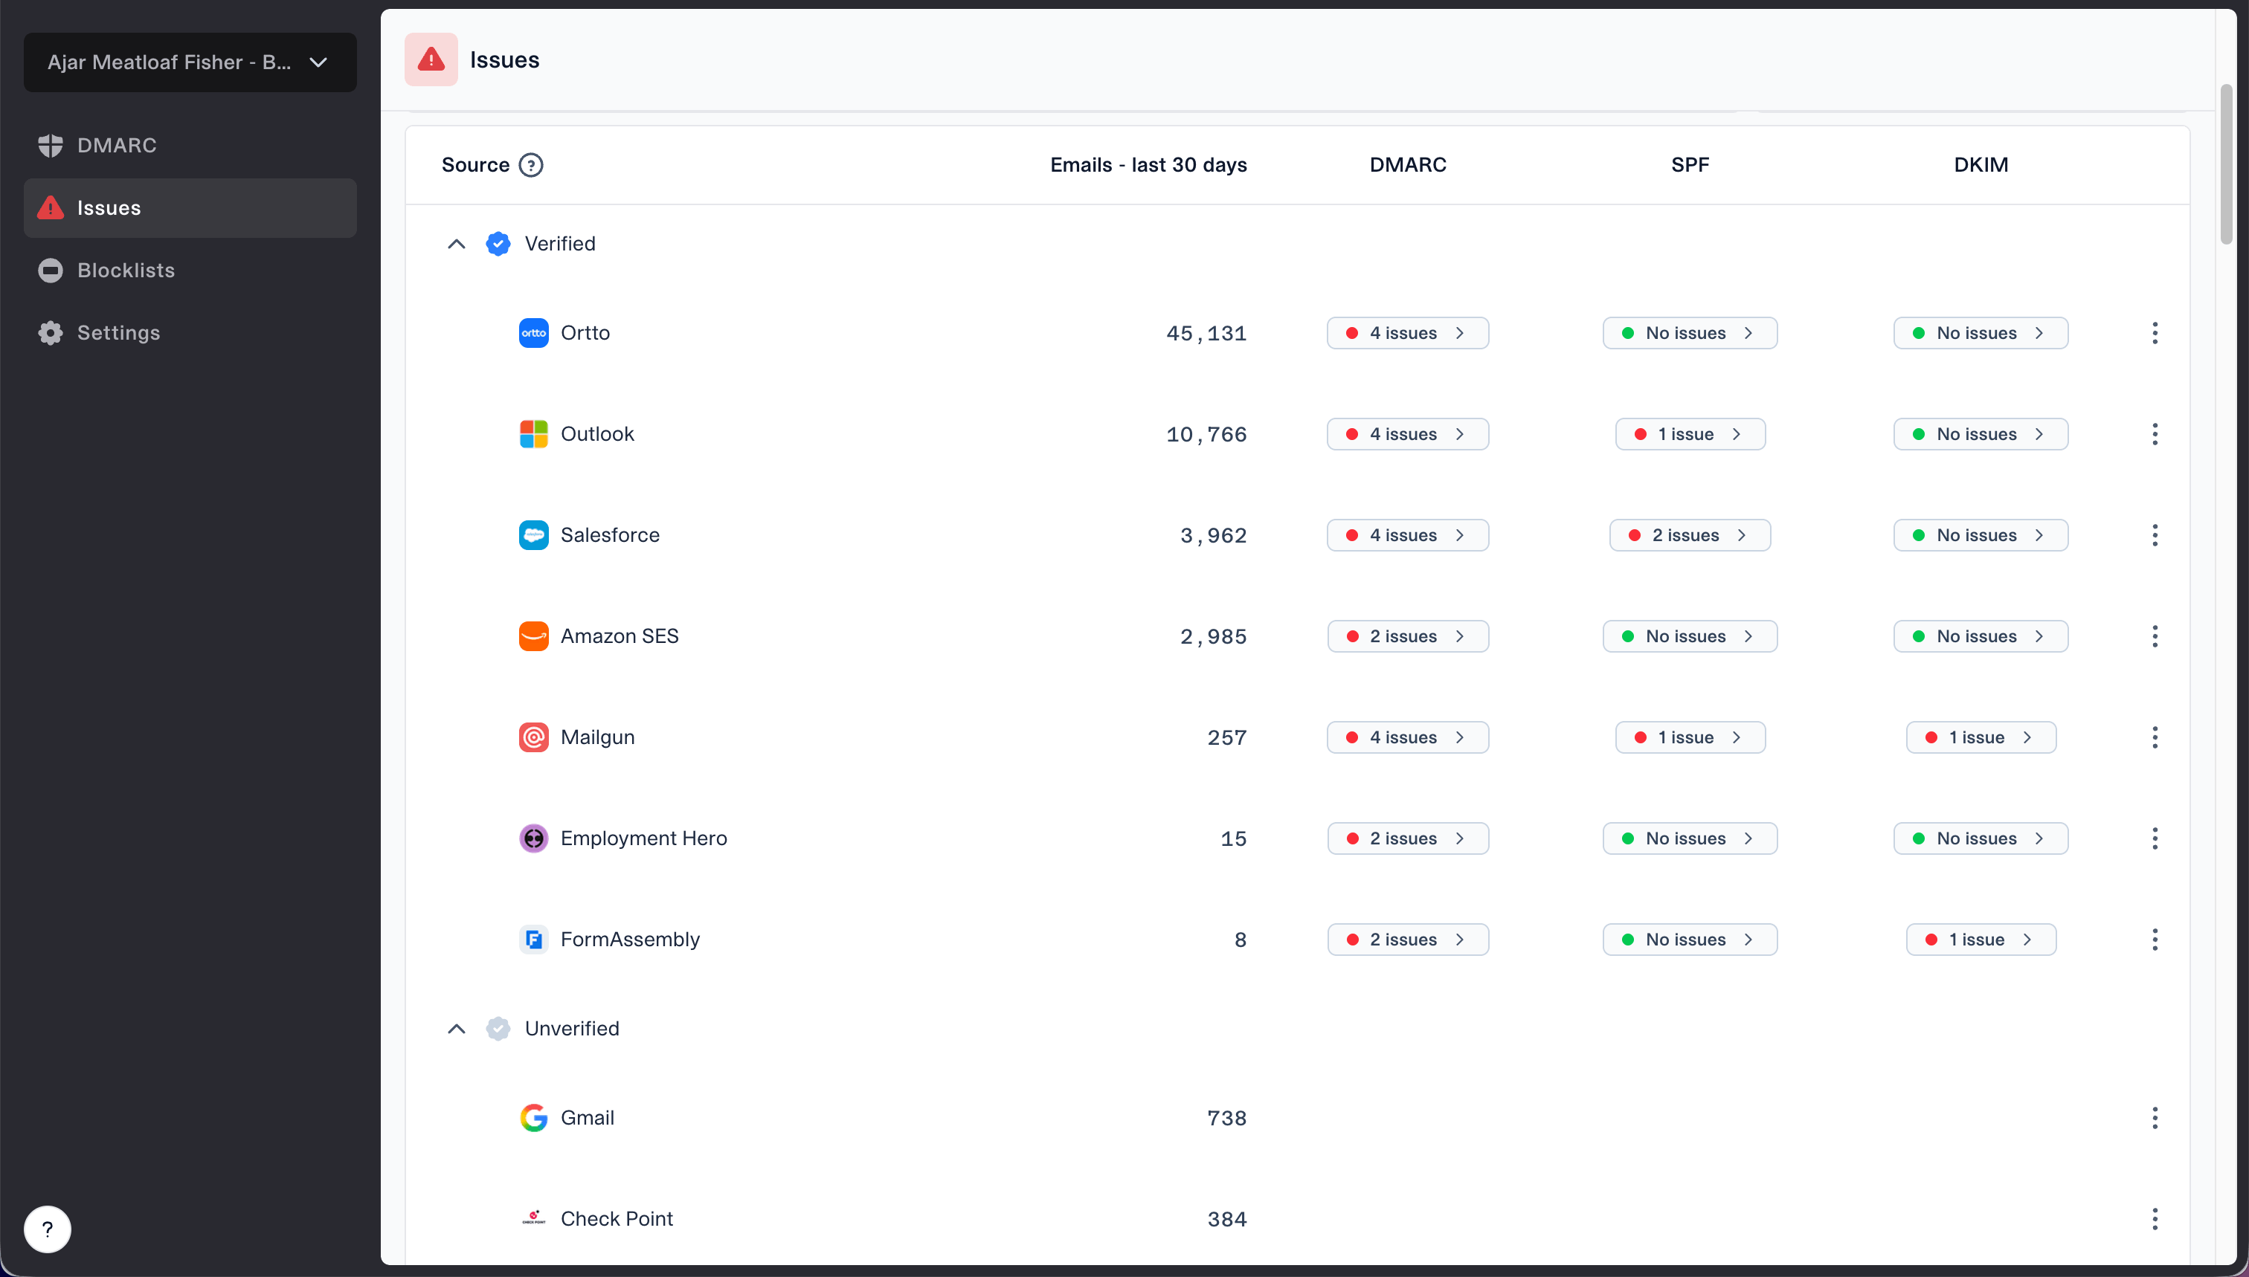Image resolution: width=2249 pixels, height=1277 pixels.
Task: Open Salesforce's 2 SPF issues
Action: click(1689, 535)
